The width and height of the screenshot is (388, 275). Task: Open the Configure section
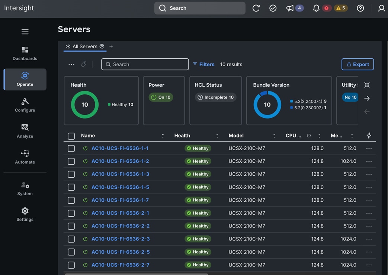[25, 105]
